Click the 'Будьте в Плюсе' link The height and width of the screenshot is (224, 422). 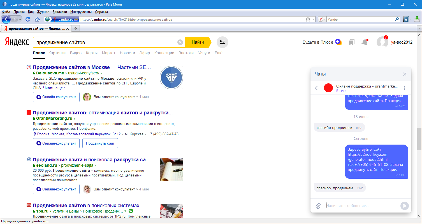click(318, 42)
